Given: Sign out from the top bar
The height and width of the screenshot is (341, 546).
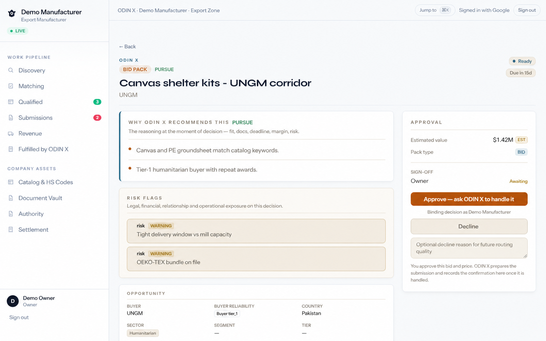Looking at the screenshot, I should tap(527, 10).
